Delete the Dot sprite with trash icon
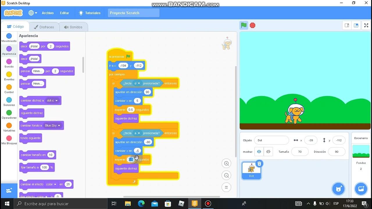372x209 pixels. (x=259, y=164)
